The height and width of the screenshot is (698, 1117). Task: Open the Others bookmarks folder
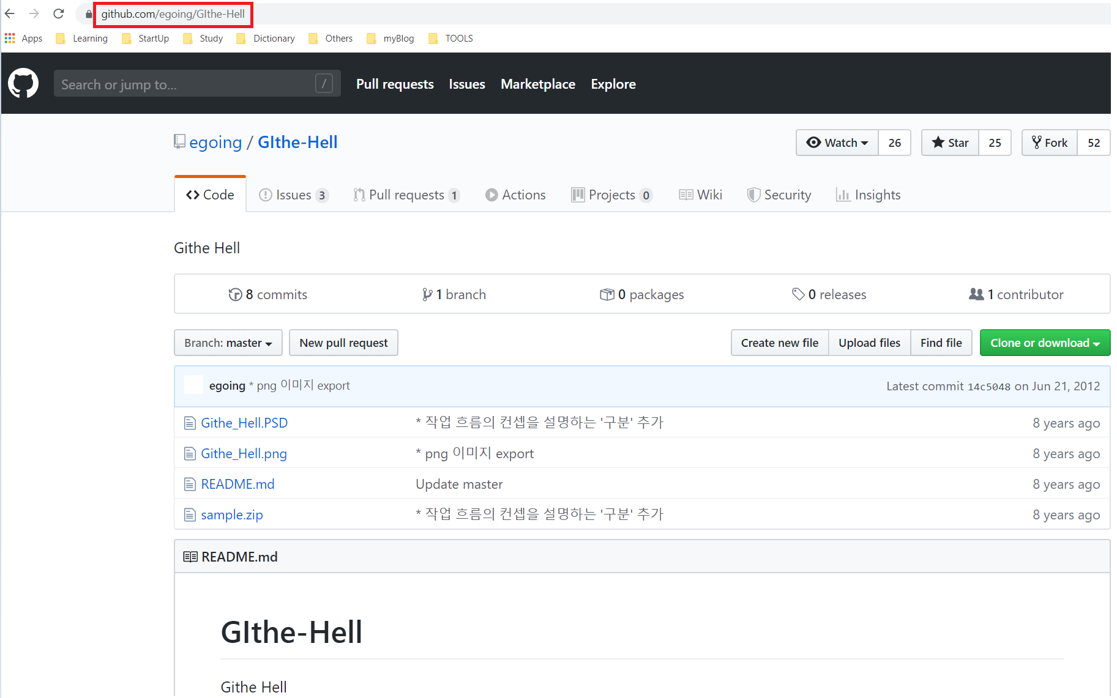(x=331, y=39)
